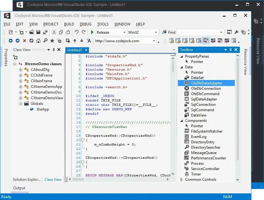This screenshot has height=200, width=264.
Task: Select OleDbConnection in Toolbox
Action: click(206, 89)
